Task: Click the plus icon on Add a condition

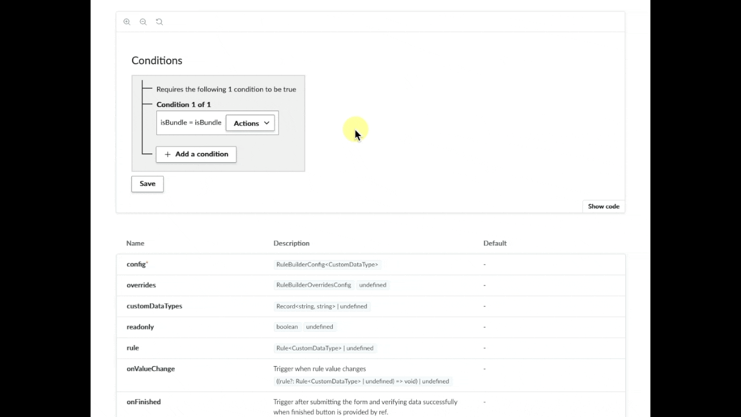Action: (167, 155)
